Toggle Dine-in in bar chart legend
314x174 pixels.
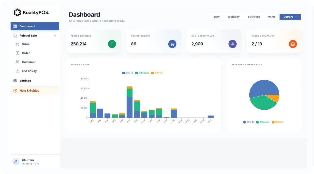click(128, 73)
